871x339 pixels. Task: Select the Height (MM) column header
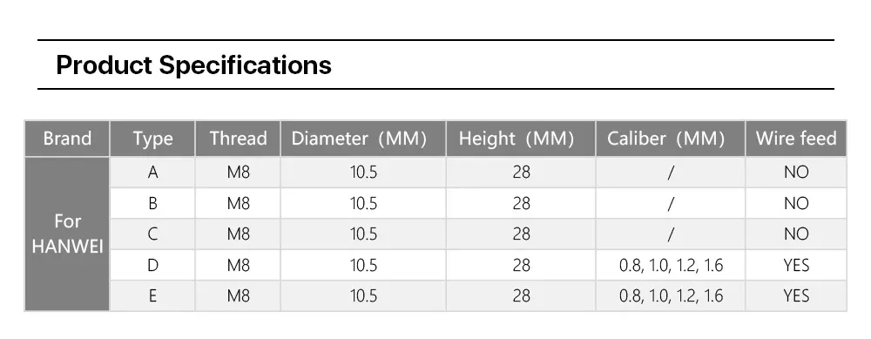coord(521,139)
